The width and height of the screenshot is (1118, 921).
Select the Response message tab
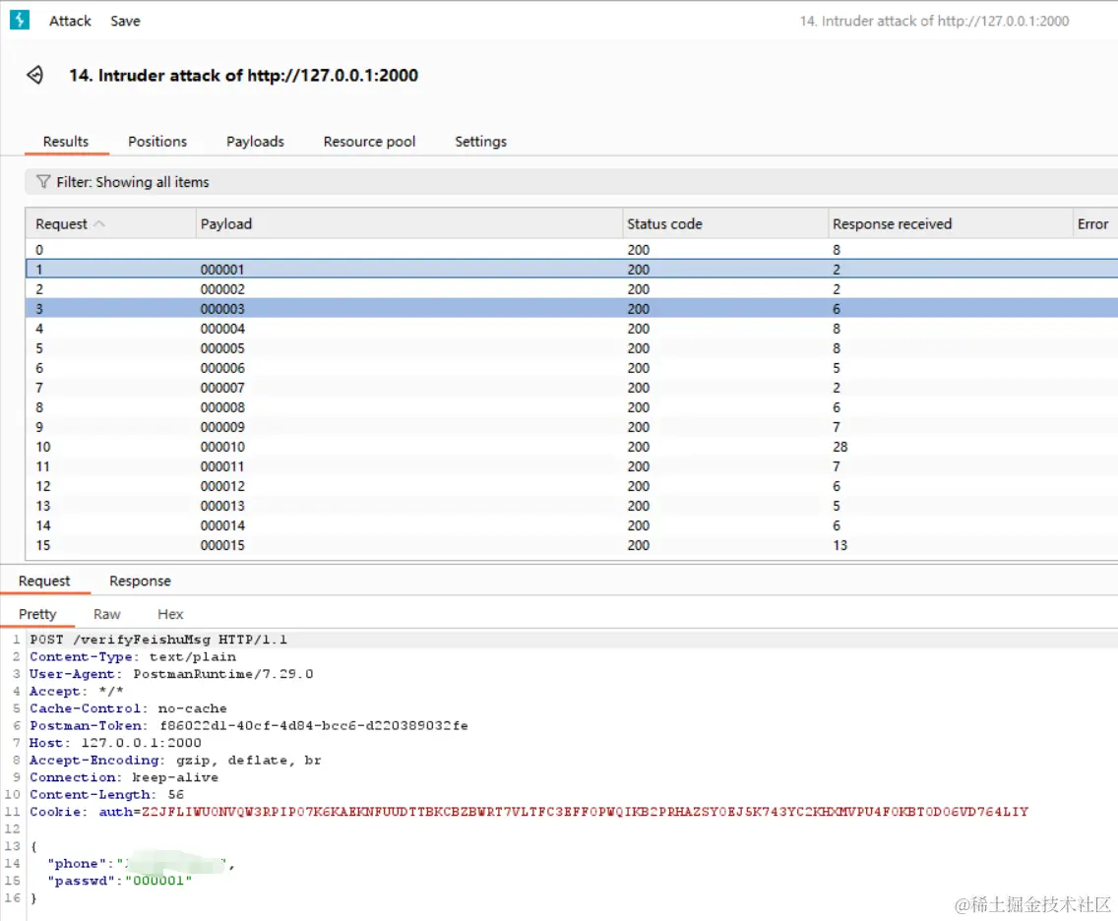140,581
